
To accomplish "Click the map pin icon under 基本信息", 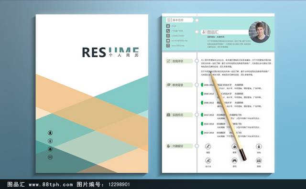I will pos(168,36).
